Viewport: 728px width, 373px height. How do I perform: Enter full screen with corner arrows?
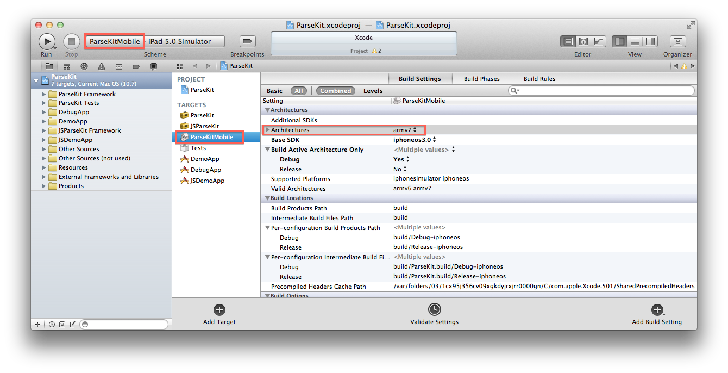[691, 25]
